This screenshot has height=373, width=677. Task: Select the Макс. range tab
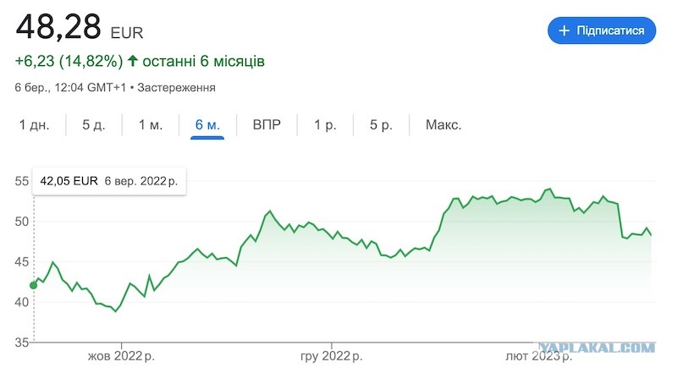point(443,125)
